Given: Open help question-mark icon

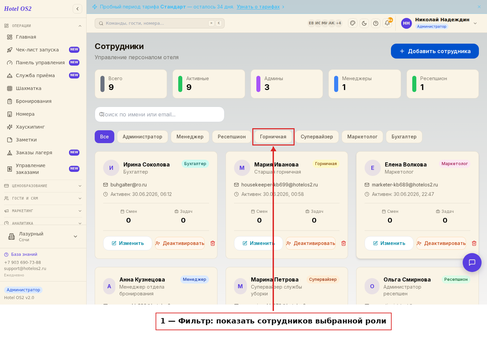Looking at the screenshot, I should [376, 23].
